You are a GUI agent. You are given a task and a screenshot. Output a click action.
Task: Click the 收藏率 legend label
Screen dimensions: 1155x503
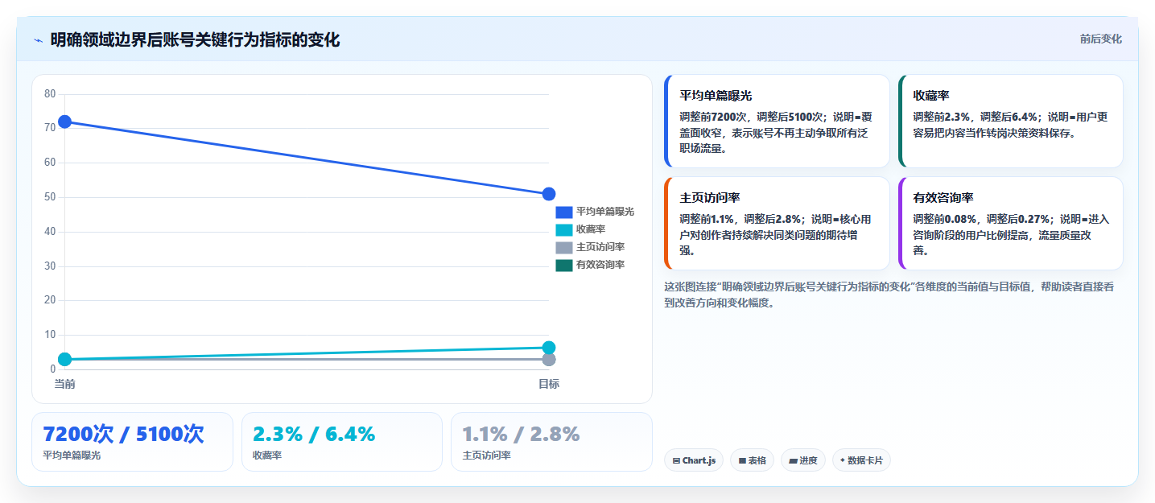pyautogui.click(x=591, y=229)
